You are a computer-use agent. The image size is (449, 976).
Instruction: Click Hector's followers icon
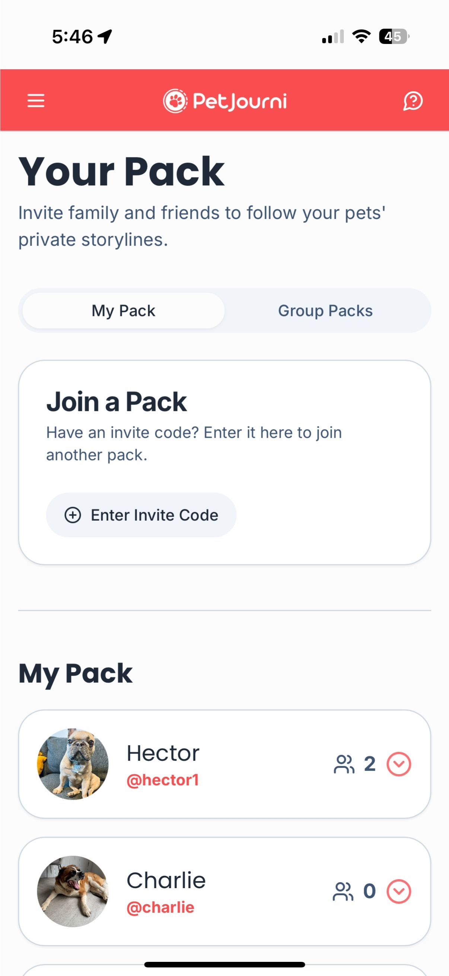(344, 764)
